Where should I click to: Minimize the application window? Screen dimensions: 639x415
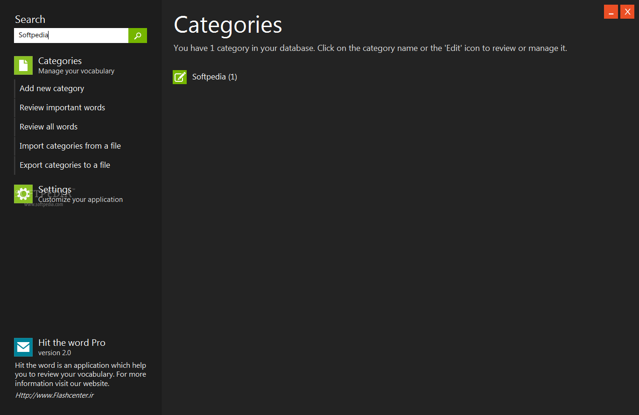click(x=611, y=12)
